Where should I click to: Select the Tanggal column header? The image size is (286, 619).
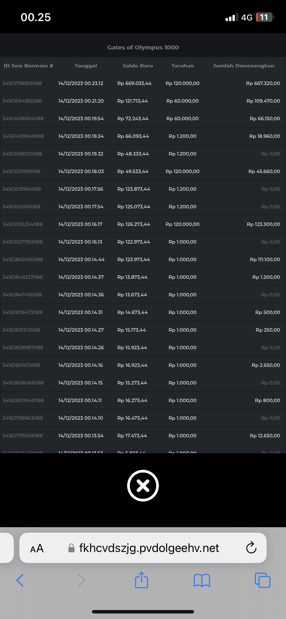[x=86, y=66]
